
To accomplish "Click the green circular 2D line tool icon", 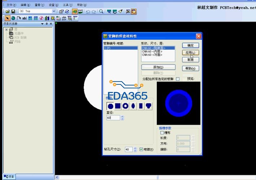I will coord(13,18).
